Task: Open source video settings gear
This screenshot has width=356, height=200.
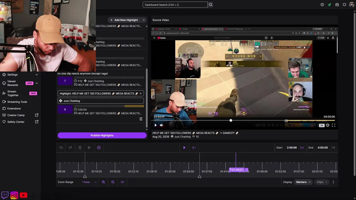Action: tap(328, 125)
